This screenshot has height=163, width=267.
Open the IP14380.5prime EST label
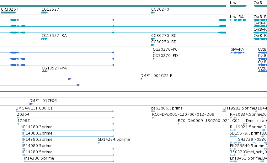point(39,158)
